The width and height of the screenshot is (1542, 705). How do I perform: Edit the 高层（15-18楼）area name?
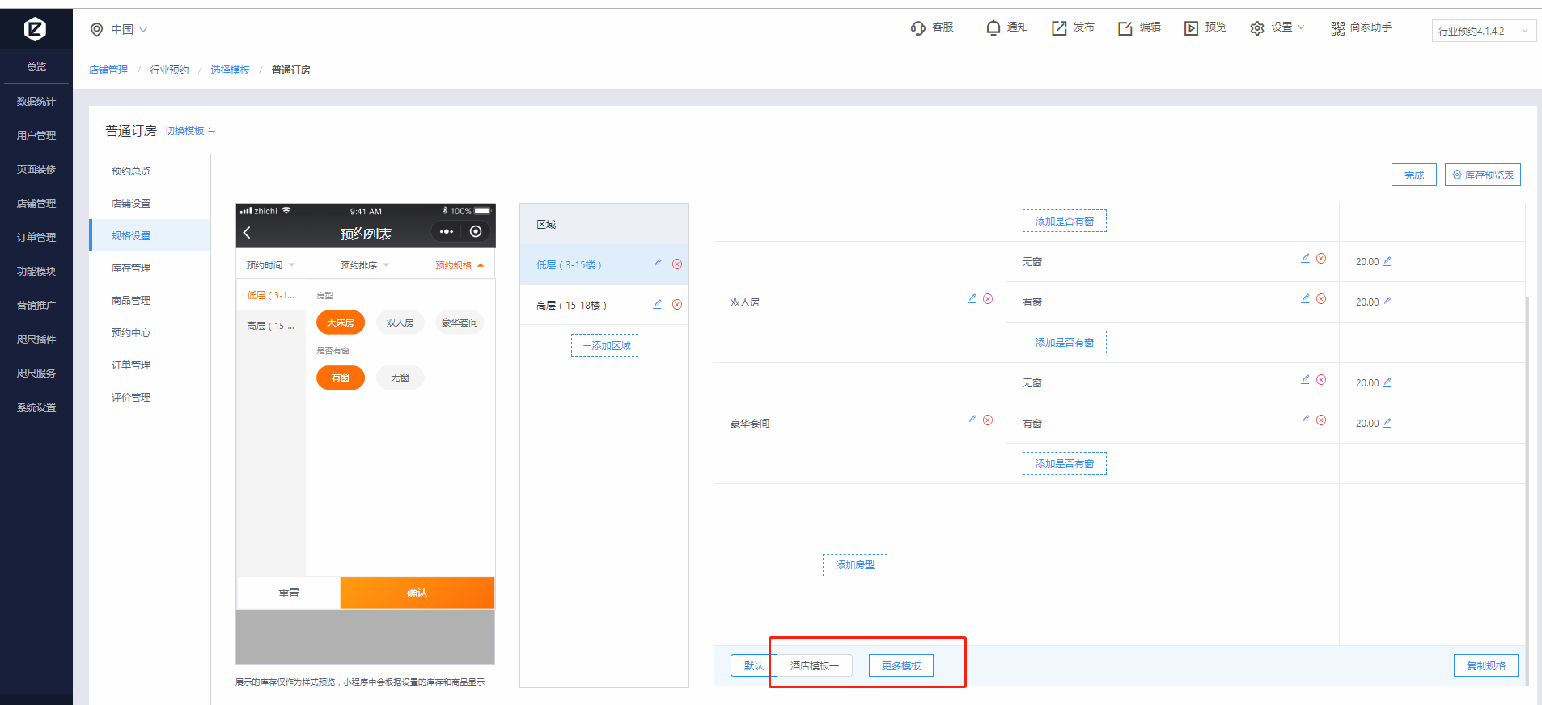pyautogui.click(x=657, y=304)
